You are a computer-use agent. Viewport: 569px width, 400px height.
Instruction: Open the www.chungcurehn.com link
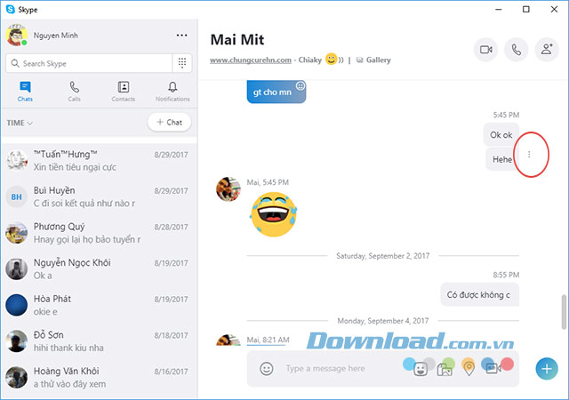point(251,60)
